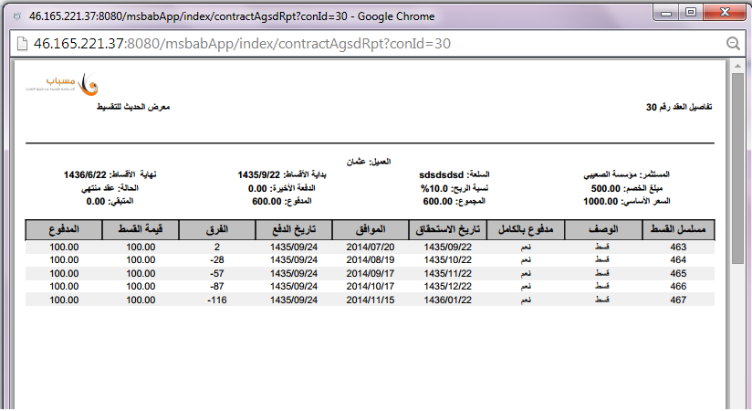The width and height of the screenshot is (752, 411).
Task: Click the Msbab orange logo image
Action: [x=62, y=85]
